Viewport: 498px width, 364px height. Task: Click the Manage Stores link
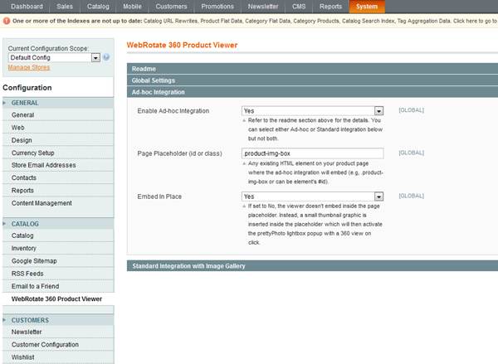pyautogui.click(x=28, y=67)
